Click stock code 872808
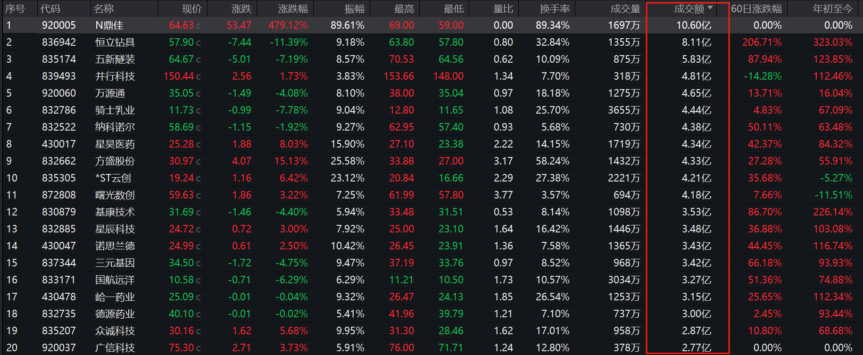863x355 pixels. pyautogui.click(x=59, y=195)
